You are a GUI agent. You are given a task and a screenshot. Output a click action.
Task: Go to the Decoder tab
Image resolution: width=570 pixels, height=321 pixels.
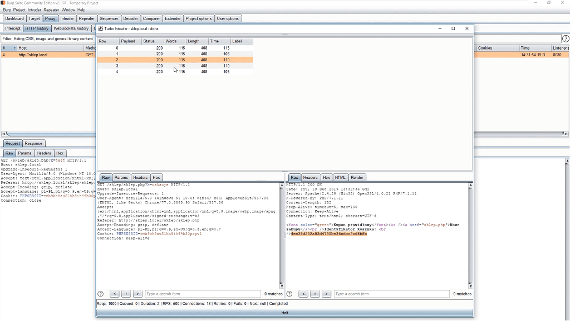pyautogui.click(x=130, y=18)
